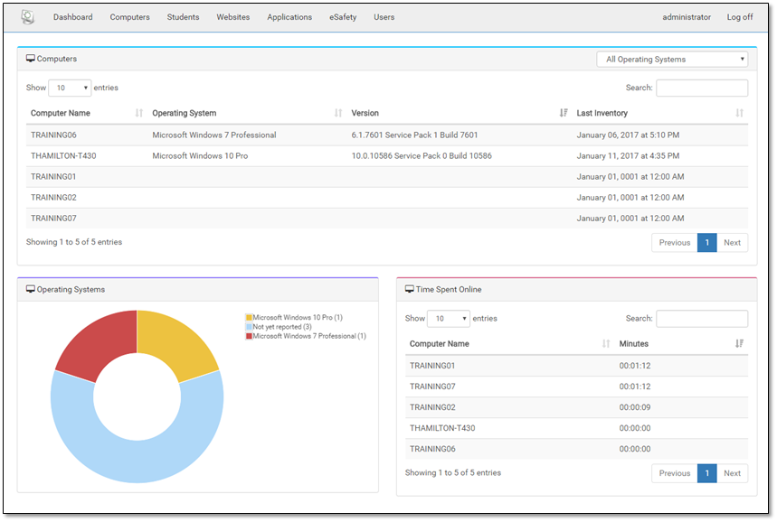Screen dimensions: 777x522
Task: Click Last Inventory column sort icon
Action: (739, 113)
